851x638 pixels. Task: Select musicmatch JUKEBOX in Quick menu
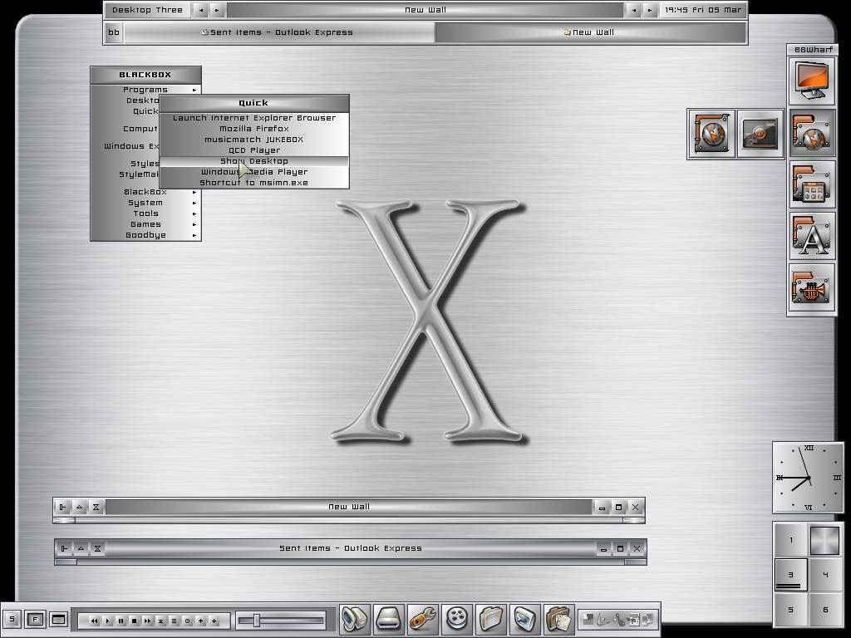pyautogui.click(x=254, y=140)
